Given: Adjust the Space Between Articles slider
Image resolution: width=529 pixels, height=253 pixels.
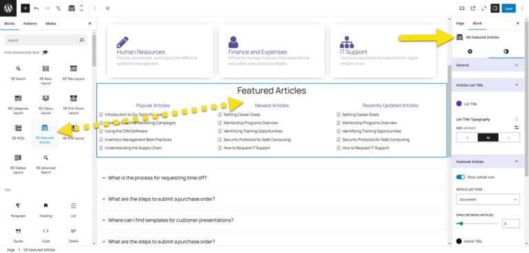Looking at the screenshot, I should pos(477,223).
